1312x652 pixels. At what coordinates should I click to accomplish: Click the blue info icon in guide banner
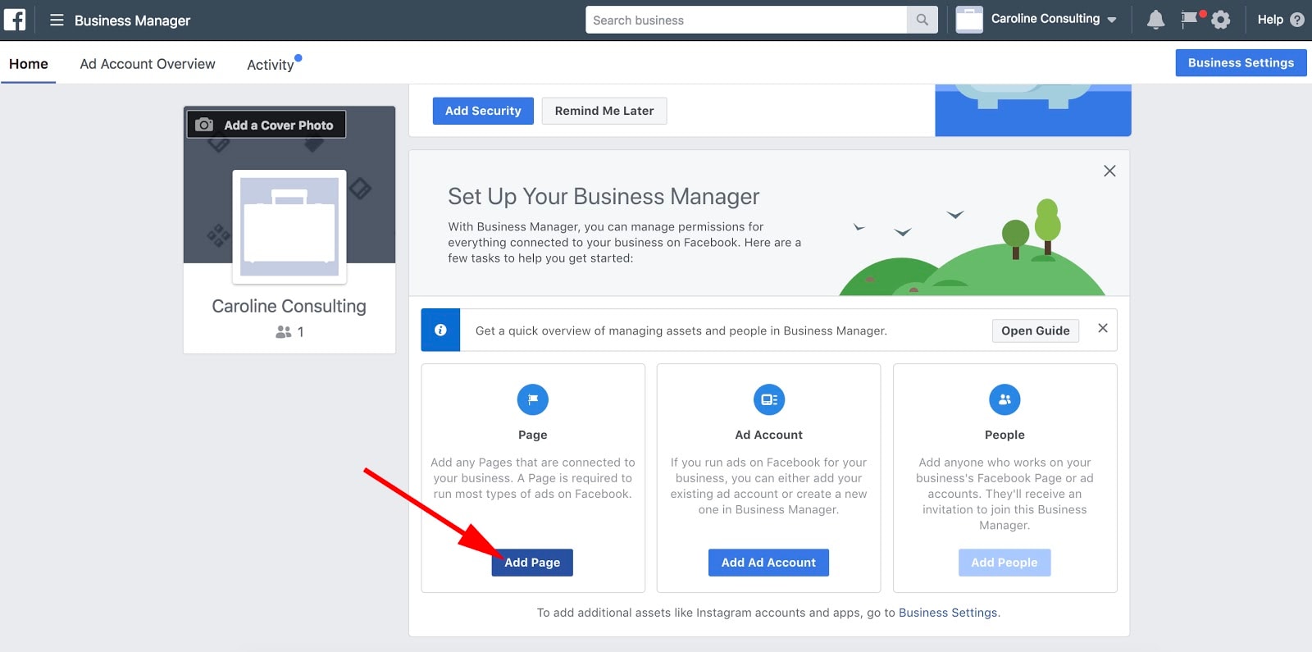click(440, 330)
